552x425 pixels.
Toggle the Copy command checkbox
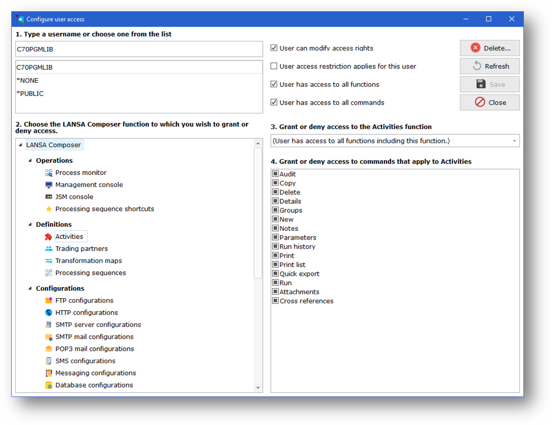click(x=275, y=182)
